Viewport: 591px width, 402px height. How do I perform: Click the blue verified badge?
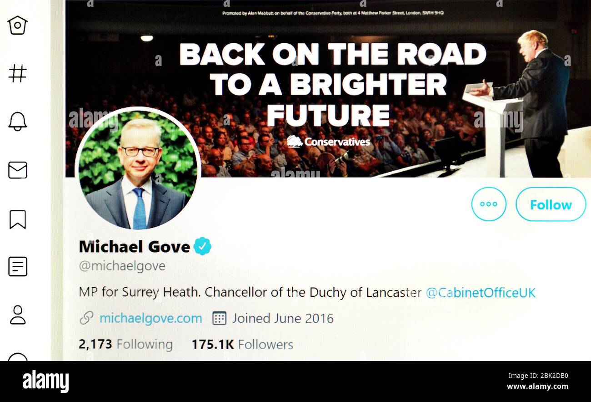pos(203,246)
